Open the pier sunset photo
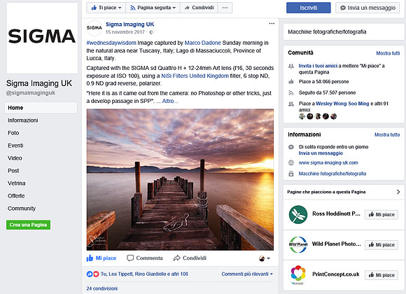406x294 pixels. [x=180, y=179]
